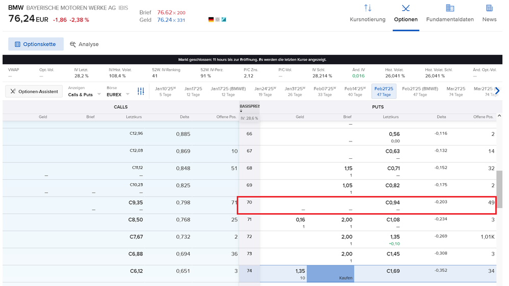
Task: Open the Kursnotierung section
Action: pos(367,14)
